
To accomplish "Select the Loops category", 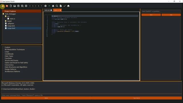I will pos(7,52).
